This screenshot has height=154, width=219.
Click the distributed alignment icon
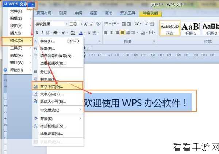[x=128, y=33]
